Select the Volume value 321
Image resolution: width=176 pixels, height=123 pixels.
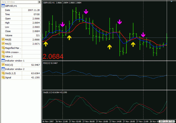[x=38, y=36]
